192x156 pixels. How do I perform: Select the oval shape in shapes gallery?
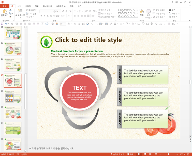coord(122,13)
